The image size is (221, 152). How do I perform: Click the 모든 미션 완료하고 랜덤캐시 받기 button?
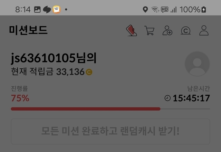click(110, 132)
